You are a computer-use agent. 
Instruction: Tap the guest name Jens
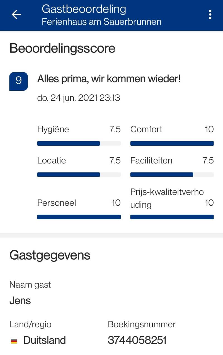tap(20, 301)
